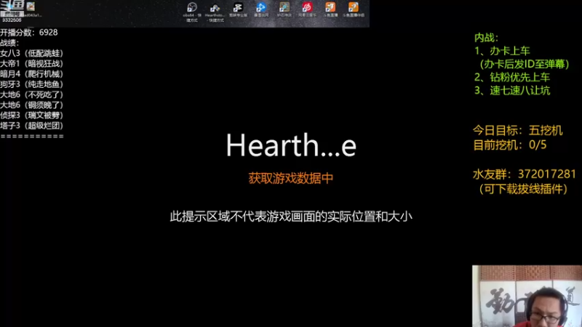Select the "暗月4 (爬行机械)" record row
582x327 pixels.
(x=32, y=74)
